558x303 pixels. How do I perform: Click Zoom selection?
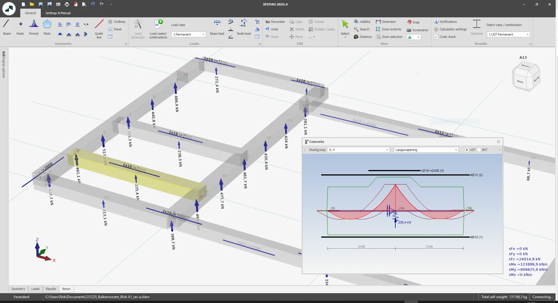coord(389,37)
